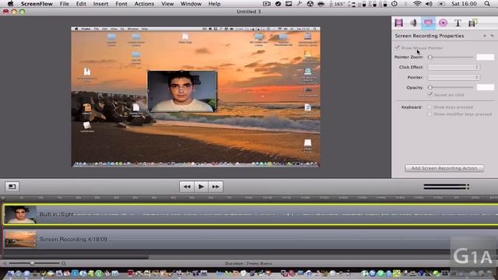Click the timeline horizontal scrollbar

point(75,257)
